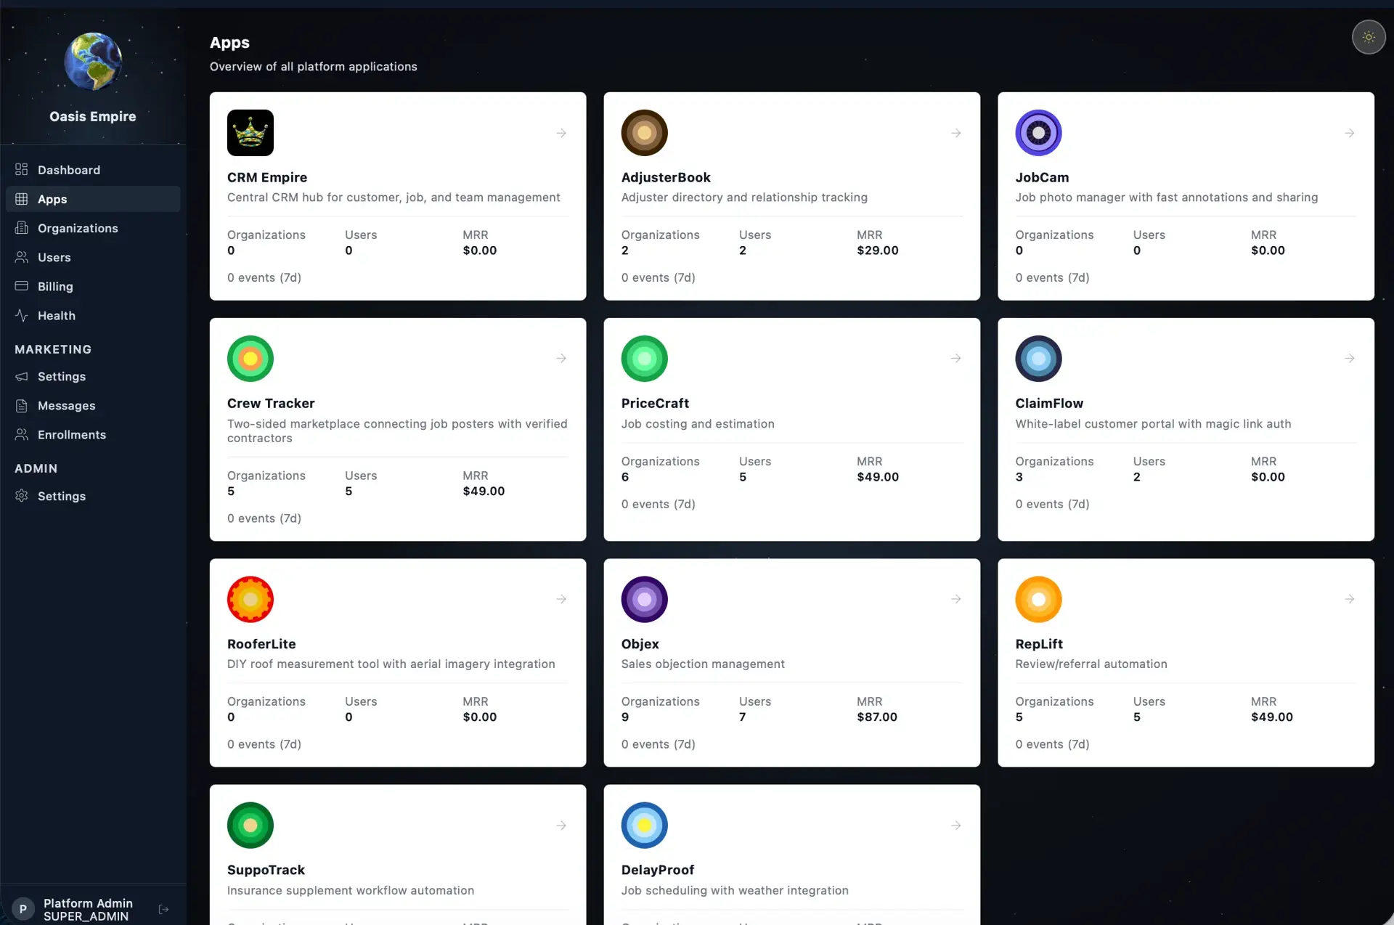Select Apps in the sidebar
The image size is (1394, 925).
point(93,199)
